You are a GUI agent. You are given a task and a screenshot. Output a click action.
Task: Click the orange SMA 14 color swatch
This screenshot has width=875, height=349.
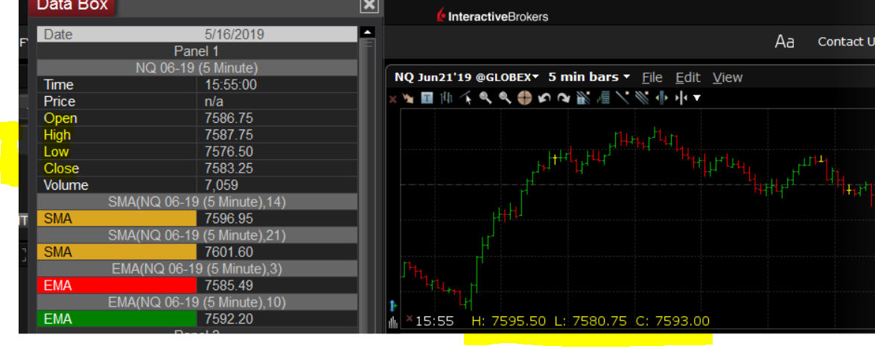(117, 219)
